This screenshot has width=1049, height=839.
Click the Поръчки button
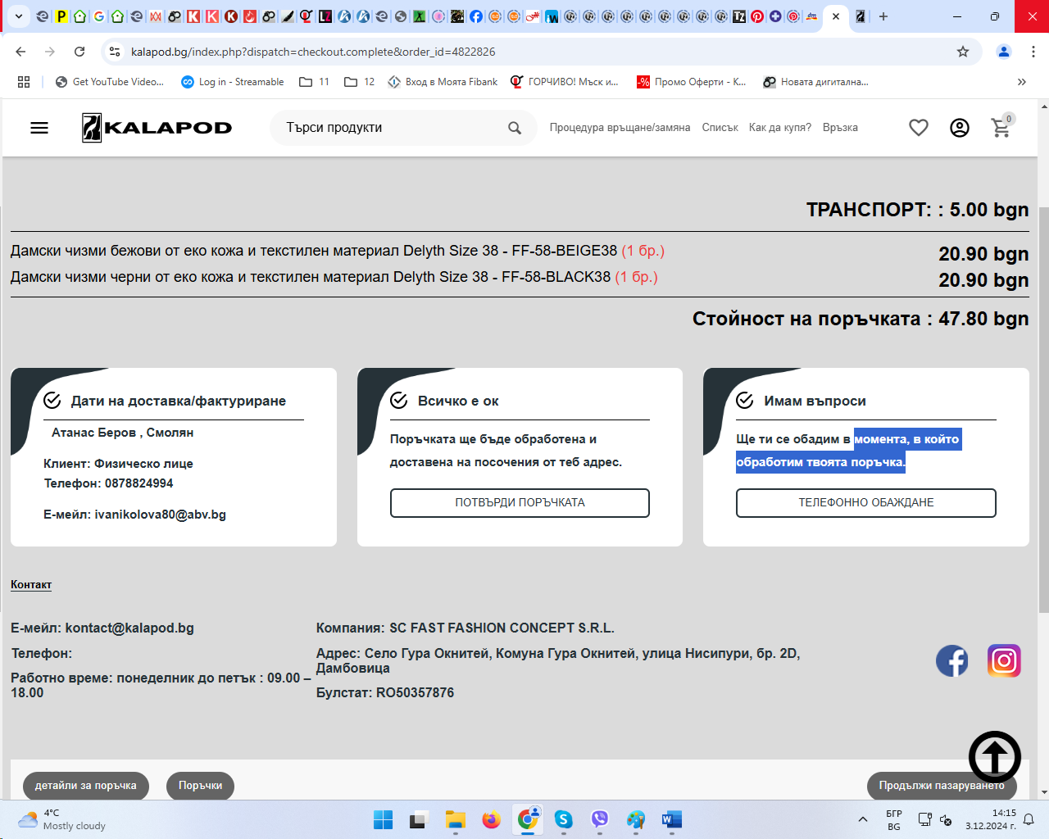coord(201,786)
